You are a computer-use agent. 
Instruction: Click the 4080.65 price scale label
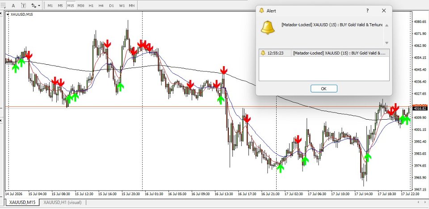click(x=420, y=21)
